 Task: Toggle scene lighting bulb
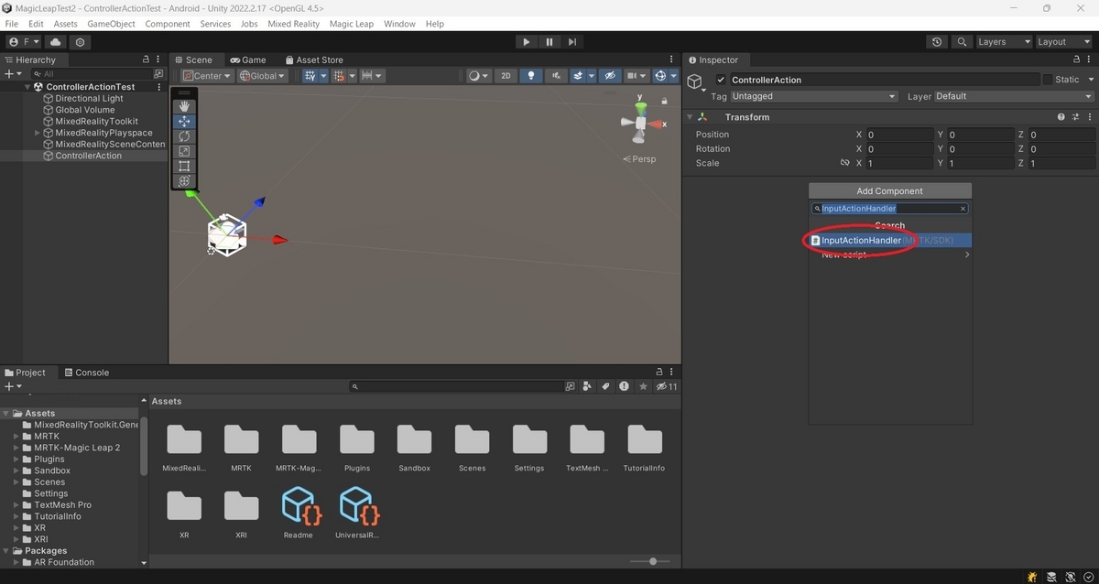[x=531, y=76]
